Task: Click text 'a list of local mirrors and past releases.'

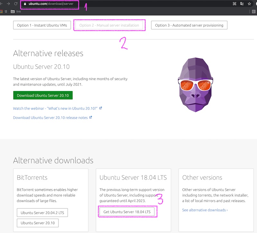Action: pos(214,201)
